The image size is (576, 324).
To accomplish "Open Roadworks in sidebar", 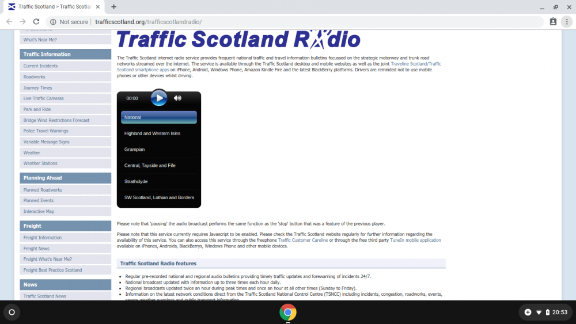I will (66, 77).
